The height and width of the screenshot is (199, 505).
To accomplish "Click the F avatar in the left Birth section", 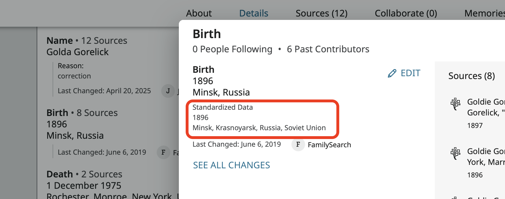I will [163, 152].
